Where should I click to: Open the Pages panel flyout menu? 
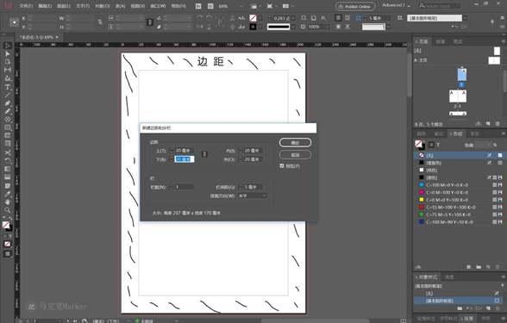click(x=504, y=41)
